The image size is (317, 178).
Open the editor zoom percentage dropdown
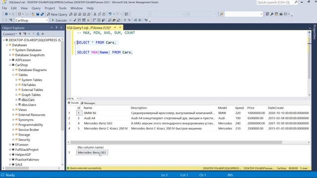(x=77, y=98)
